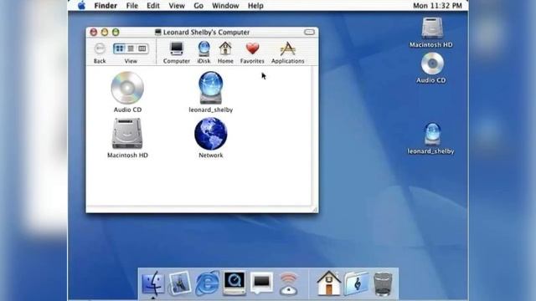
Task: Click the Computer toolbar icon
Action: pyautogui.click(x=177, y=53)
